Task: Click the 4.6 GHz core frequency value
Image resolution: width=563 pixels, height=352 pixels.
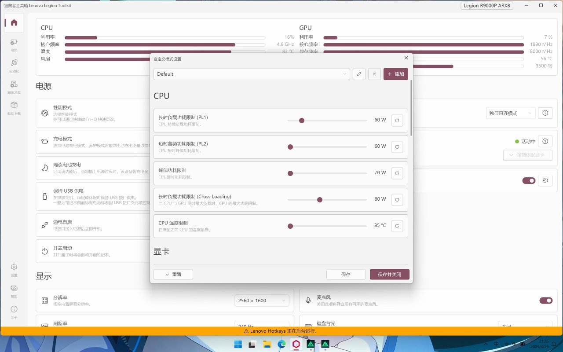Action: coord(285,44)
